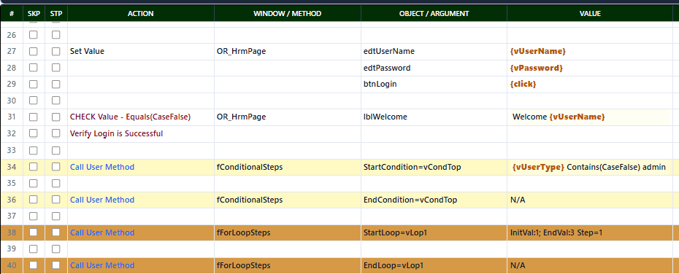Select the 'CHECK Value - Equals(CaseFalse)' cell
The width and height of the screenshot is (679, 274).
click(141, 117)
